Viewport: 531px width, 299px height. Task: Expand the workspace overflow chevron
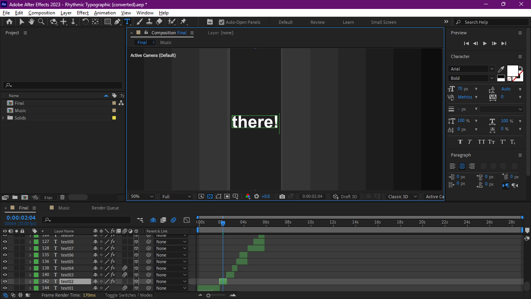coord(446,22)
